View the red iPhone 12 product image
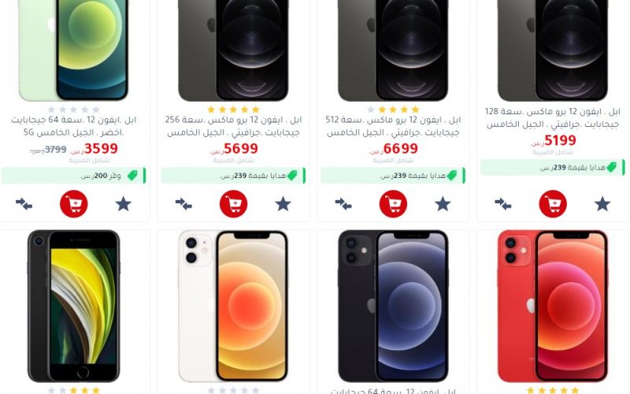Image resolution: width=630 pixels, height=394 pixels. pos(553,306)
